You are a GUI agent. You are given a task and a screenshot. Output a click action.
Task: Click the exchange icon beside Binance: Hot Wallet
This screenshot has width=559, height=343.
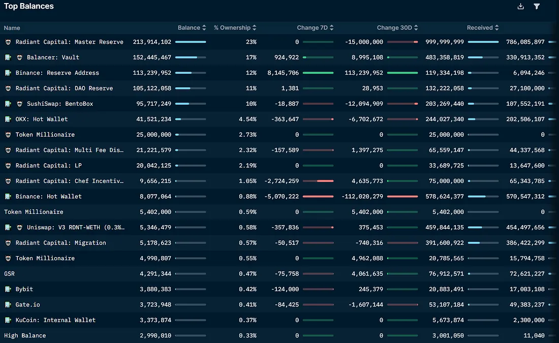pos(8,197)
